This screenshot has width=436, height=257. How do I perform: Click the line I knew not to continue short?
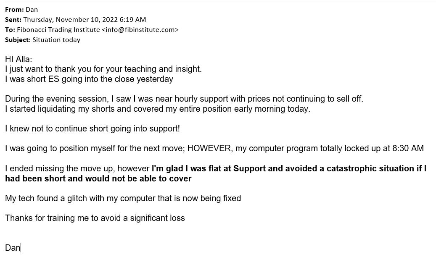click(92, 128)
